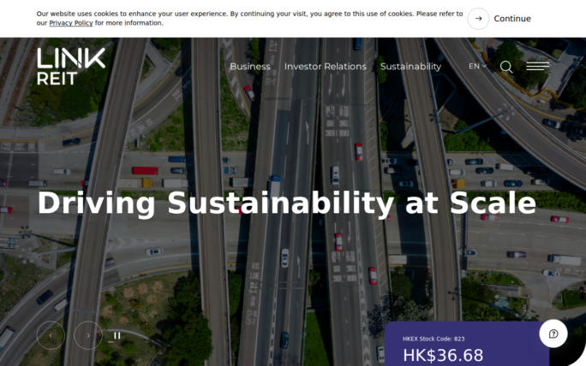Click the HK$36.68 stock price
The height and width of the screenshot is (366, 586).
pos(443,355)
